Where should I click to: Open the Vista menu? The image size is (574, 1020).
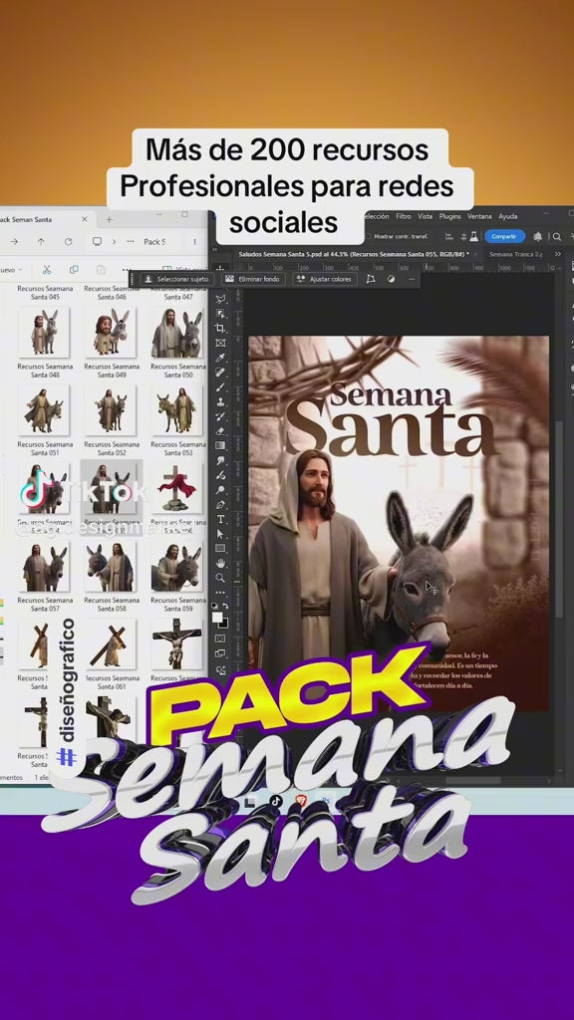pos(425,216)
